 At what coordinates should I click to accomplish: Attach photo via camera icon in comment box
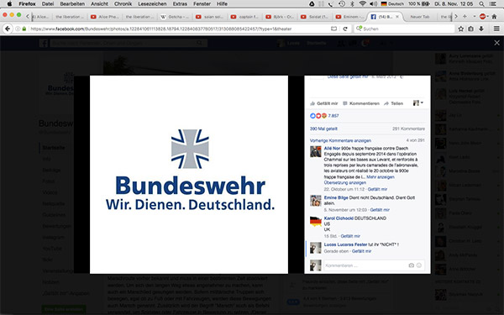(411, 265)
